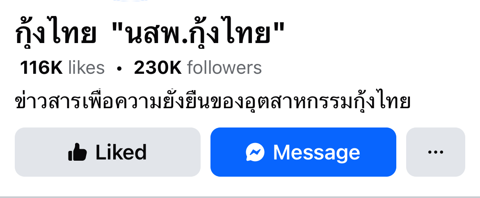
Task: Click the "Liked" text label
Action: [121, 152]
